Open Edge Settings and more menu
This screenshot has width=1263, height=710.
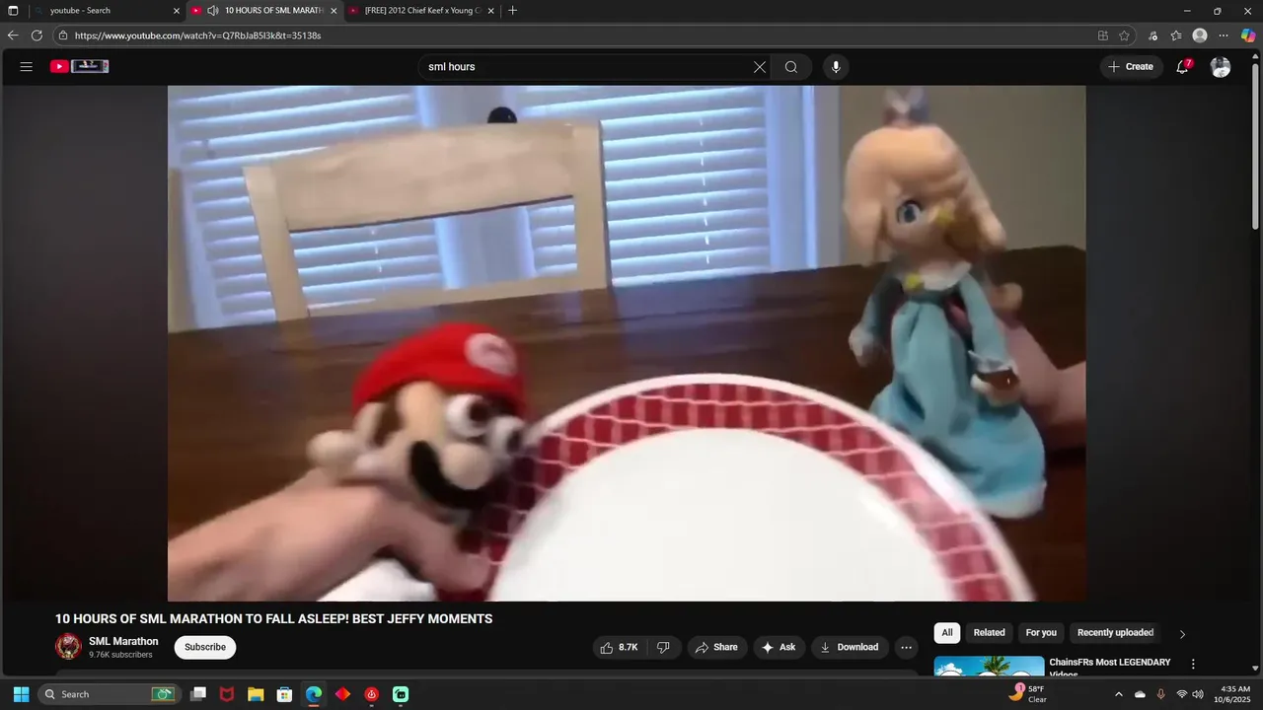pyautogui.click(x=1224, y=35)
